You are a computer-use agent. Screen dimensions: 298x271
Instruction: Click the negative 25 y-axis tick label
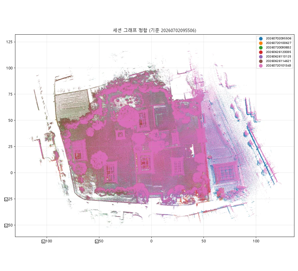point(8,199)
